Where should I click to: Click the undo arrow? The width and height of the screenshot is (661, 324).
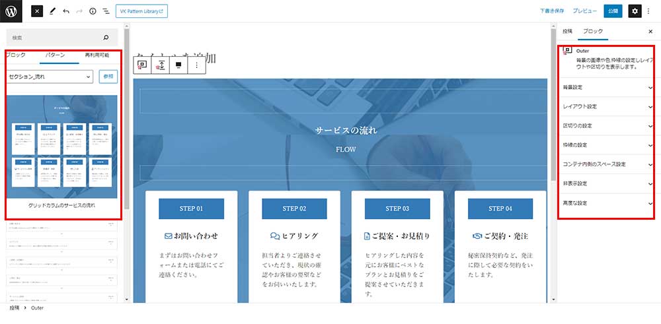point(66,11)
